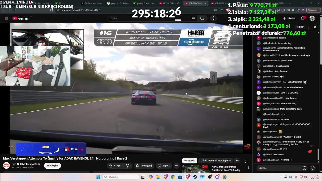This screenshot has height=181, width=322.
Task: Open ADAC 24H Qualifiers video thumbnail
Action: [196, 169]
